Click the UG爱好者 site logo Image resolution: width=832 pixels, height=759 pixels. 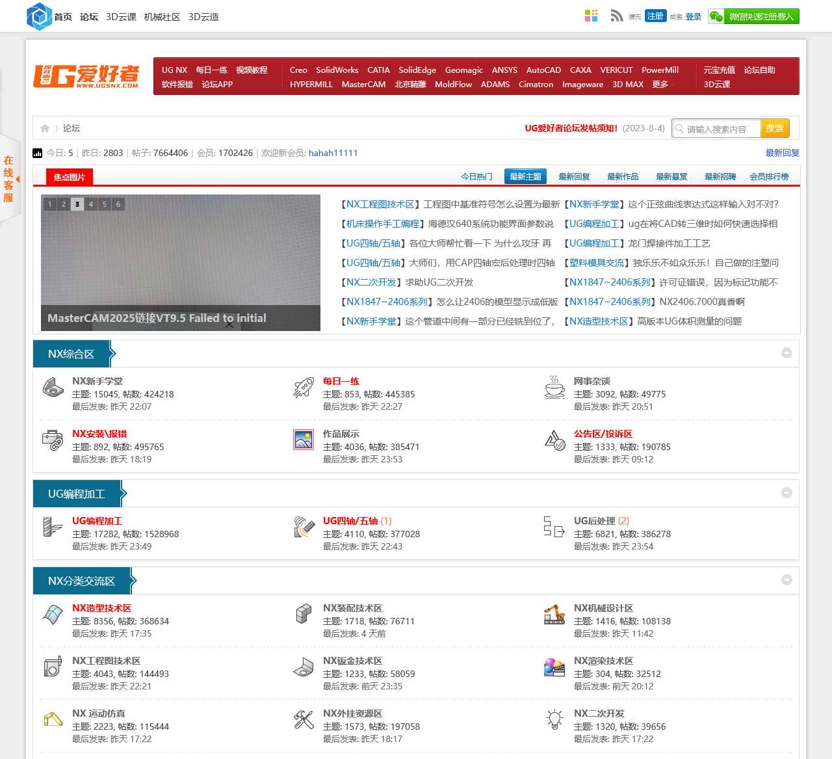(x=86, y=76)
